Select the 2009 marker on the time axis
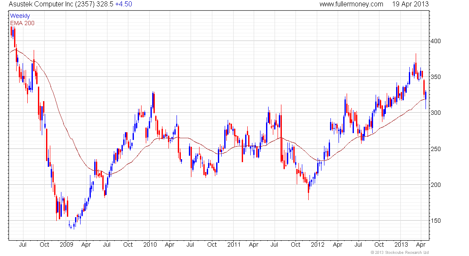Image resolution: width=469 pixels, height=256 pixels. [x=67, y=245]
